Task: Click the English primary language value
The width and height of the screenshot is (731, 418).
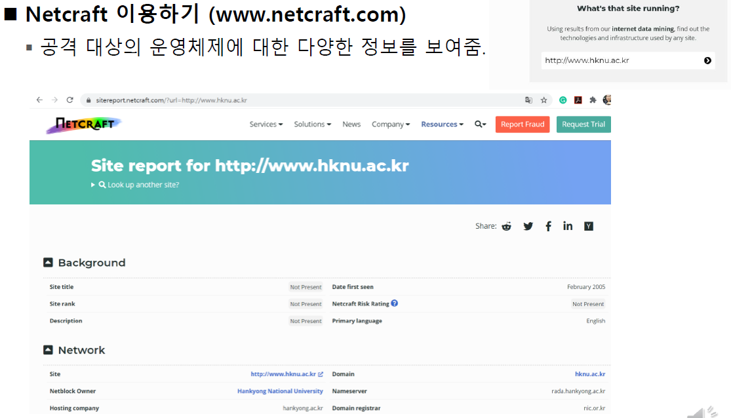Action: (x=596, y=321)
